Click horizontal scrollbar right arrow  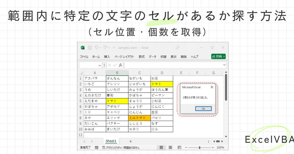coord(222,141)
